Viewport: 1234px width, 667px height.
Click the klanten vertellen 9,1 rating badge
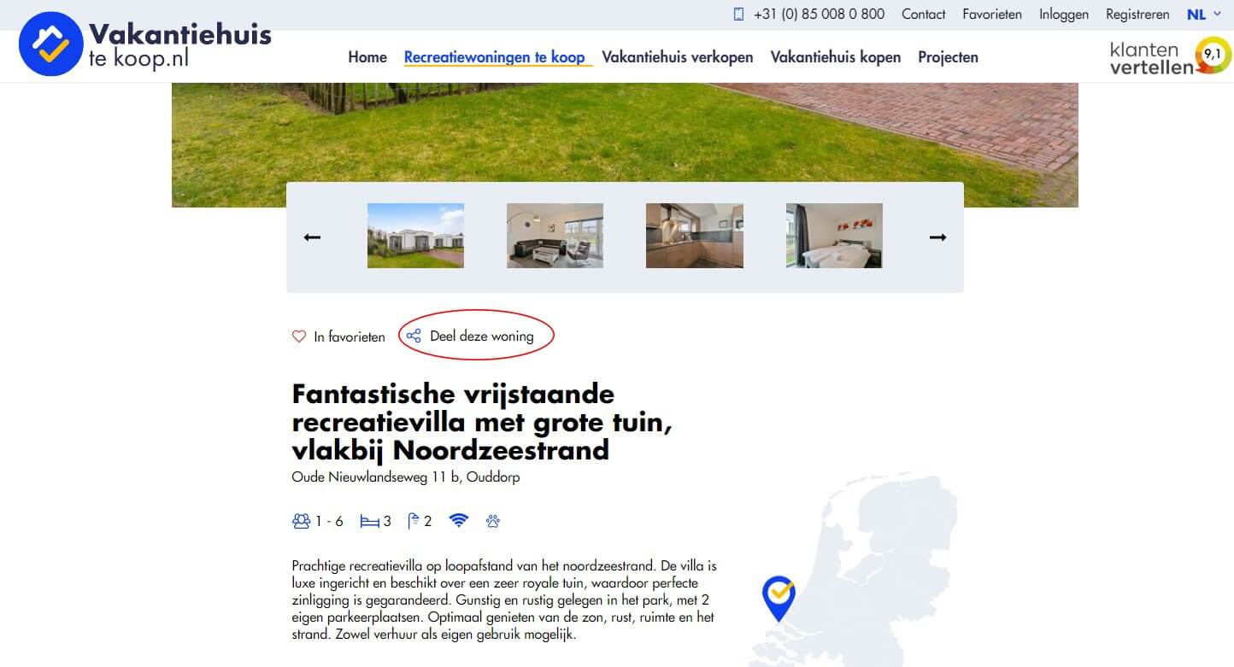point(1170,56)
